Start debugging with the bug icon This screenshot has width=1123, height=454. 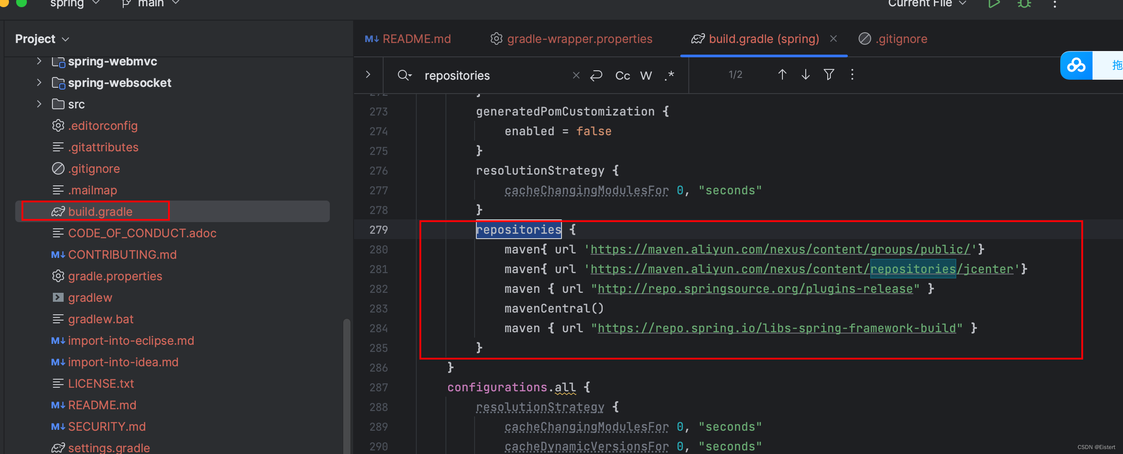[1024, 4]
